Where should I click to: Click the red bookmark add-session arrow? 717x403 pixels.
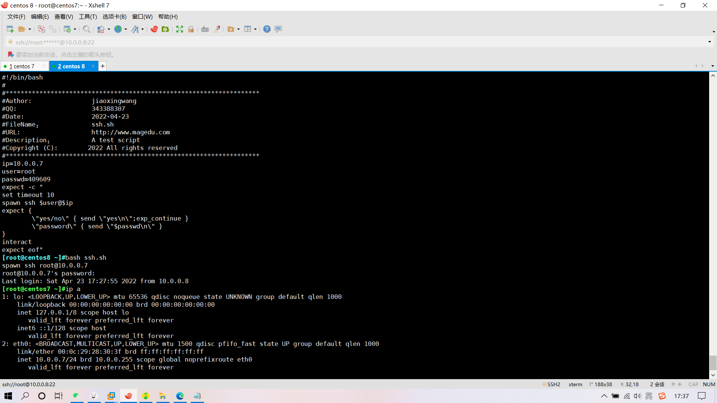click(x=10, y=54)
